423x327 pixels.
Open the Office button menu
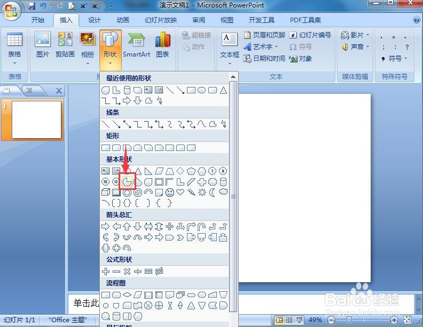pyautogui.click(x=11, y=11)
